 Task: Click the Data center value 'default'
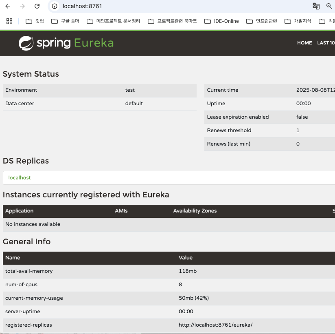point(134,104)
